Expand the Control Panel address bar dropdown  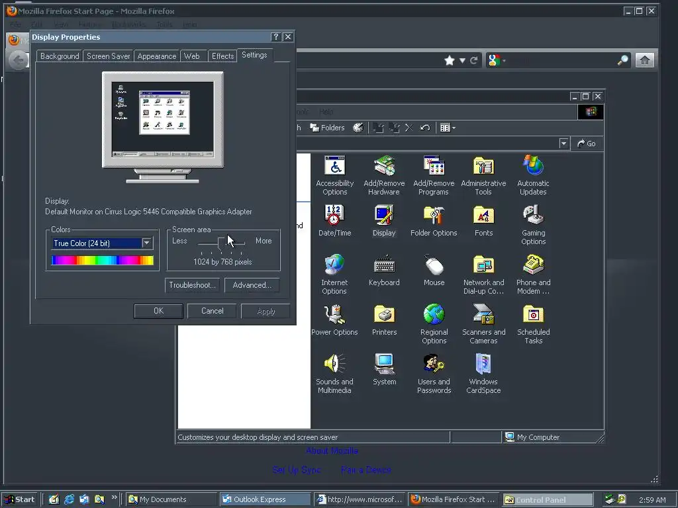563,144
